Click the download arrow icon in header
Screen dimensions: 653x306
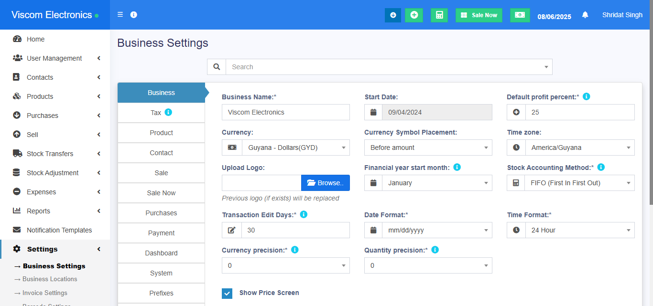(x=393, y=15)
